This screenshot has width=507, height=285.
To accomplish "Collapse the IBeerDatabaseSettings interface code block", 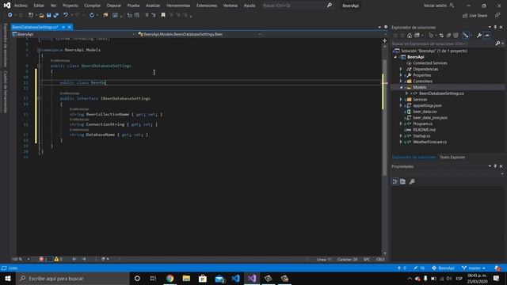I will pyautogui.click(x=39, y=98).
